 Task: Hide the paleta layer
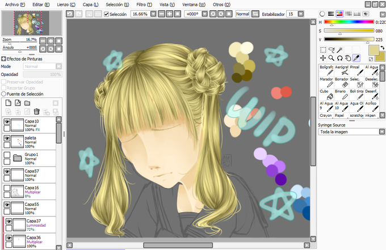[7, 138]
